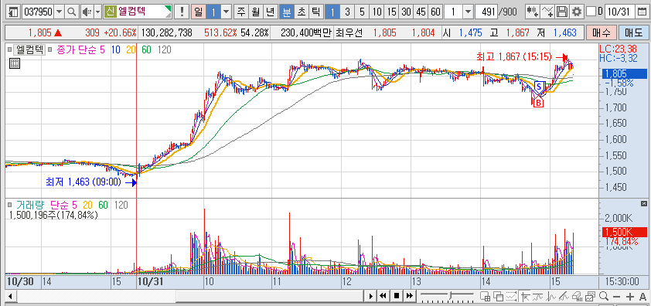Zoom out with the minus icon

pyautogui.click(x=617, y=297)
